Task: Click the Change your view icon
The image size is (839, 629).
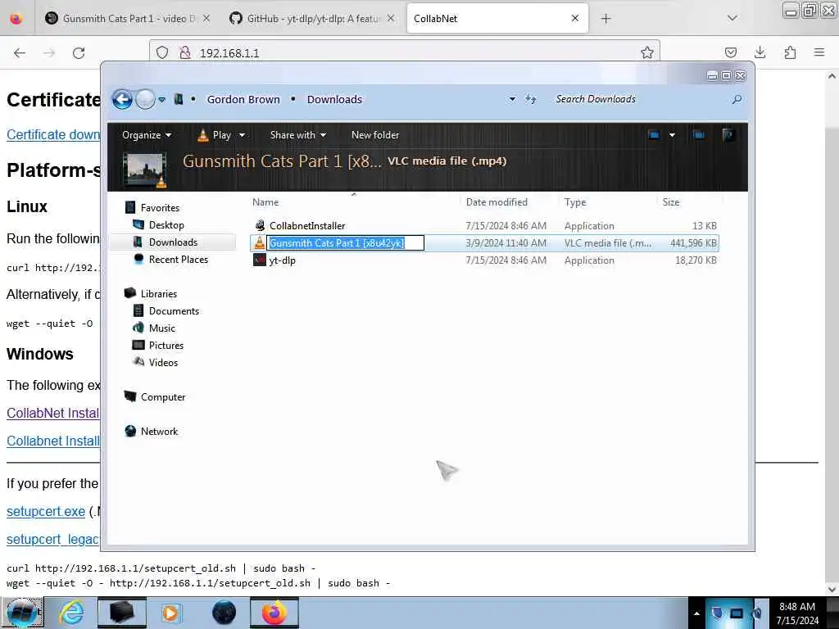Action: (x=654, y=135)
